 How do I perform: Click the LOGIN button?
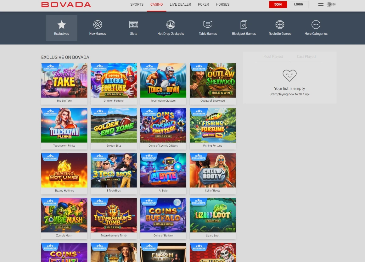[298, 4]
